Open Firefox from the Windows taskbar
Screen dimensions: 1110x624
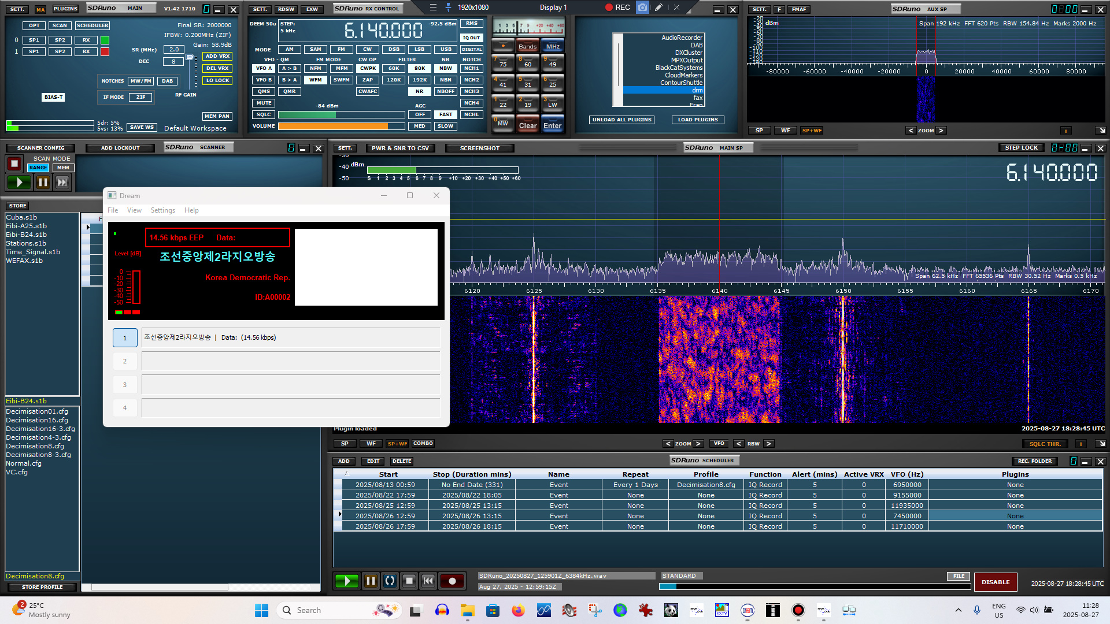518,610
